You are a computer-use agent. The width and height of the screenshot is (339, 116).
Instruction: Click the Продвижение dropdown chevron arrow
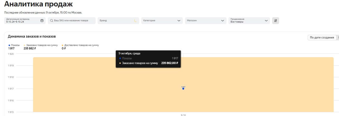pos(266,21)
